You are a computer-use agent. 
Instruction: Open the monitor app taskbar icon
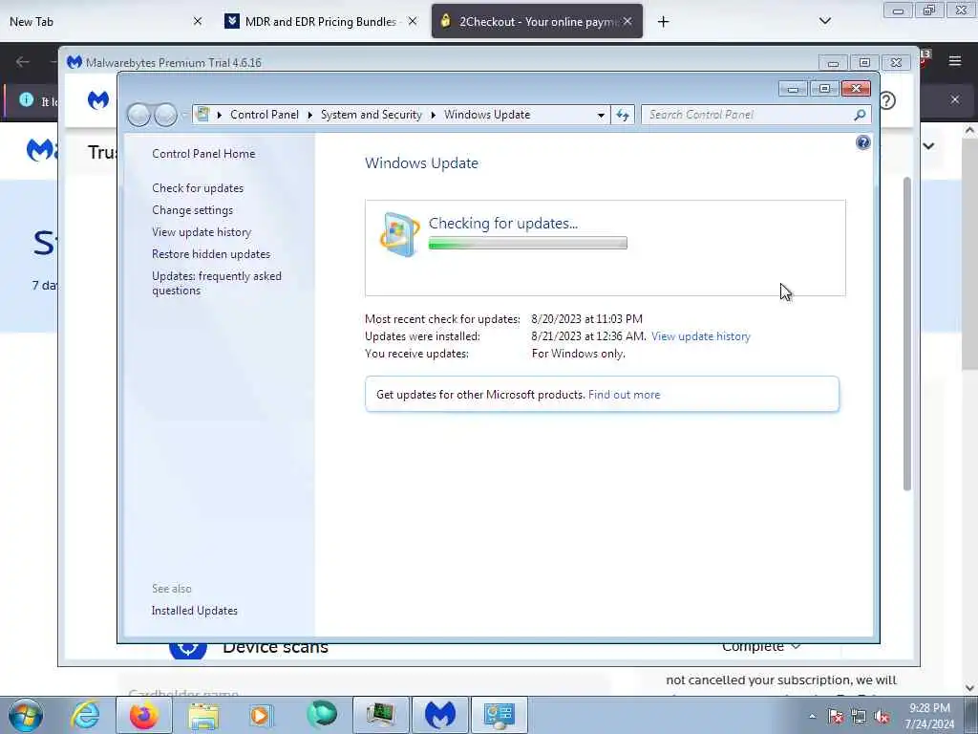click(x=380, y=715)
